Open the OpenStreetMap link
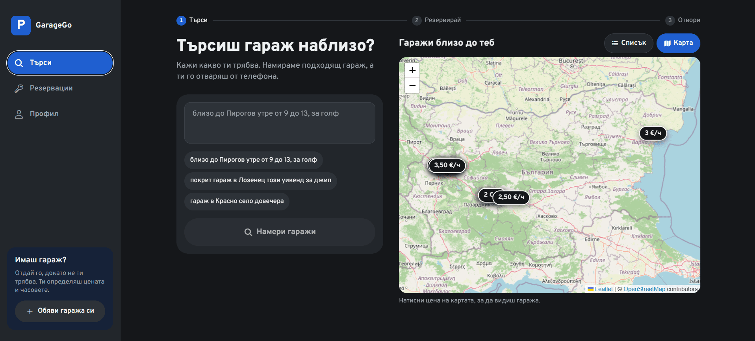This screenshot has width=755, height=341. click(644, 289)
